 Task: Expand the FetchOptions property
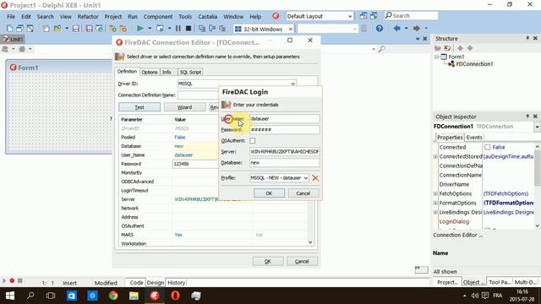point(436,193)
